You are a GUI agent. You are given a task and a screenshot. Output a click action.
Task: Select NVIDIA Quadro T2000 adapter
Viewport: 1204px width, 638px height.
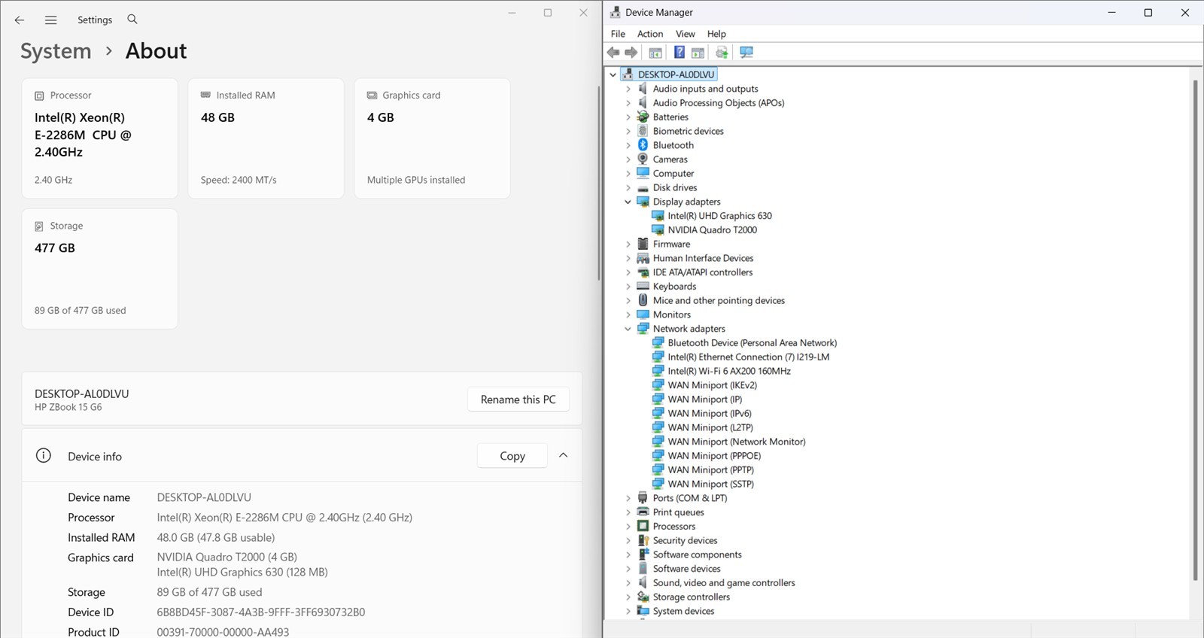click(x=712, y=230)
